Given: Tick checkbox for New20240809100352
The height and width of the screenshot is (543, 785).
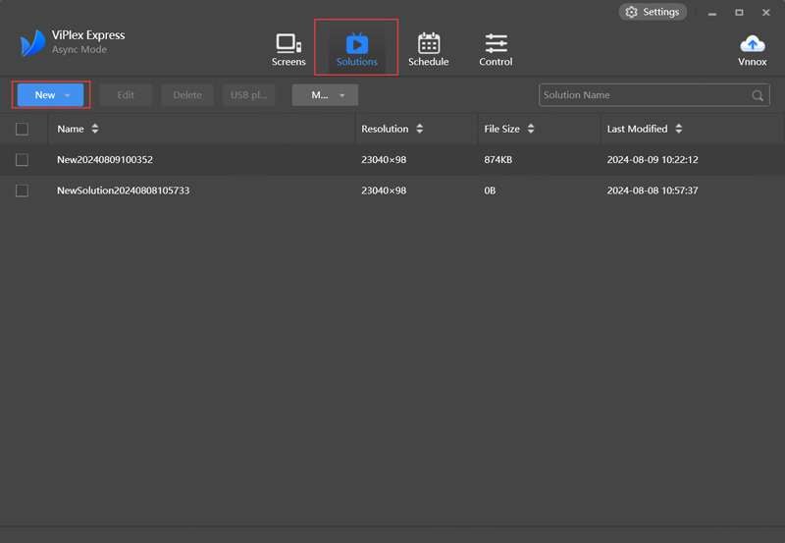Looking at the screenshot, I should (x=22, y=160).
